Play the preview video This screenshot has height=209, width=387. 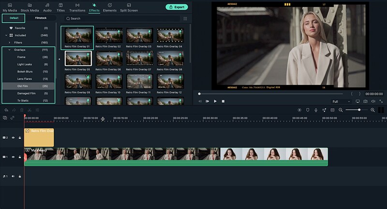tap(215, 101)
